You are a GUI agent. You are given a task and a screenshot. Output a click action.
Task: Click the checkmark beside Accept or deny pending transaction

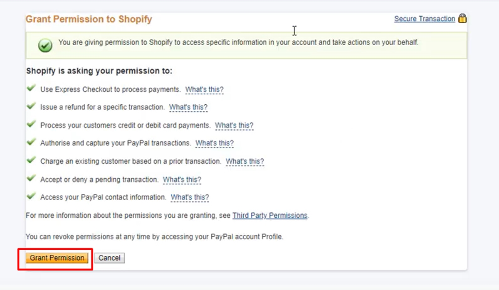pyautogui.click(x=31, y=179)
